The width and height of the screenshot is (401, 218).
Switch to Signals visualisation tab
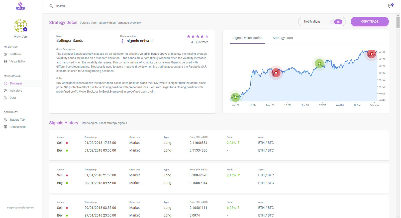point(247,38)
